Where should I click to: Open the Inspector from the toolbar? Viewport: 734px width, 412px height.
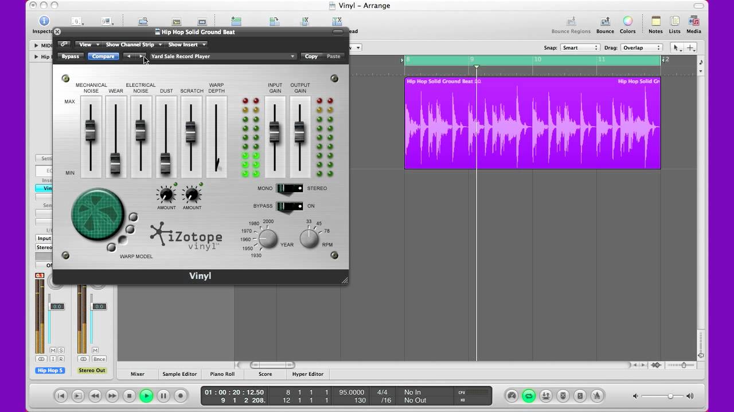[44, 21]
